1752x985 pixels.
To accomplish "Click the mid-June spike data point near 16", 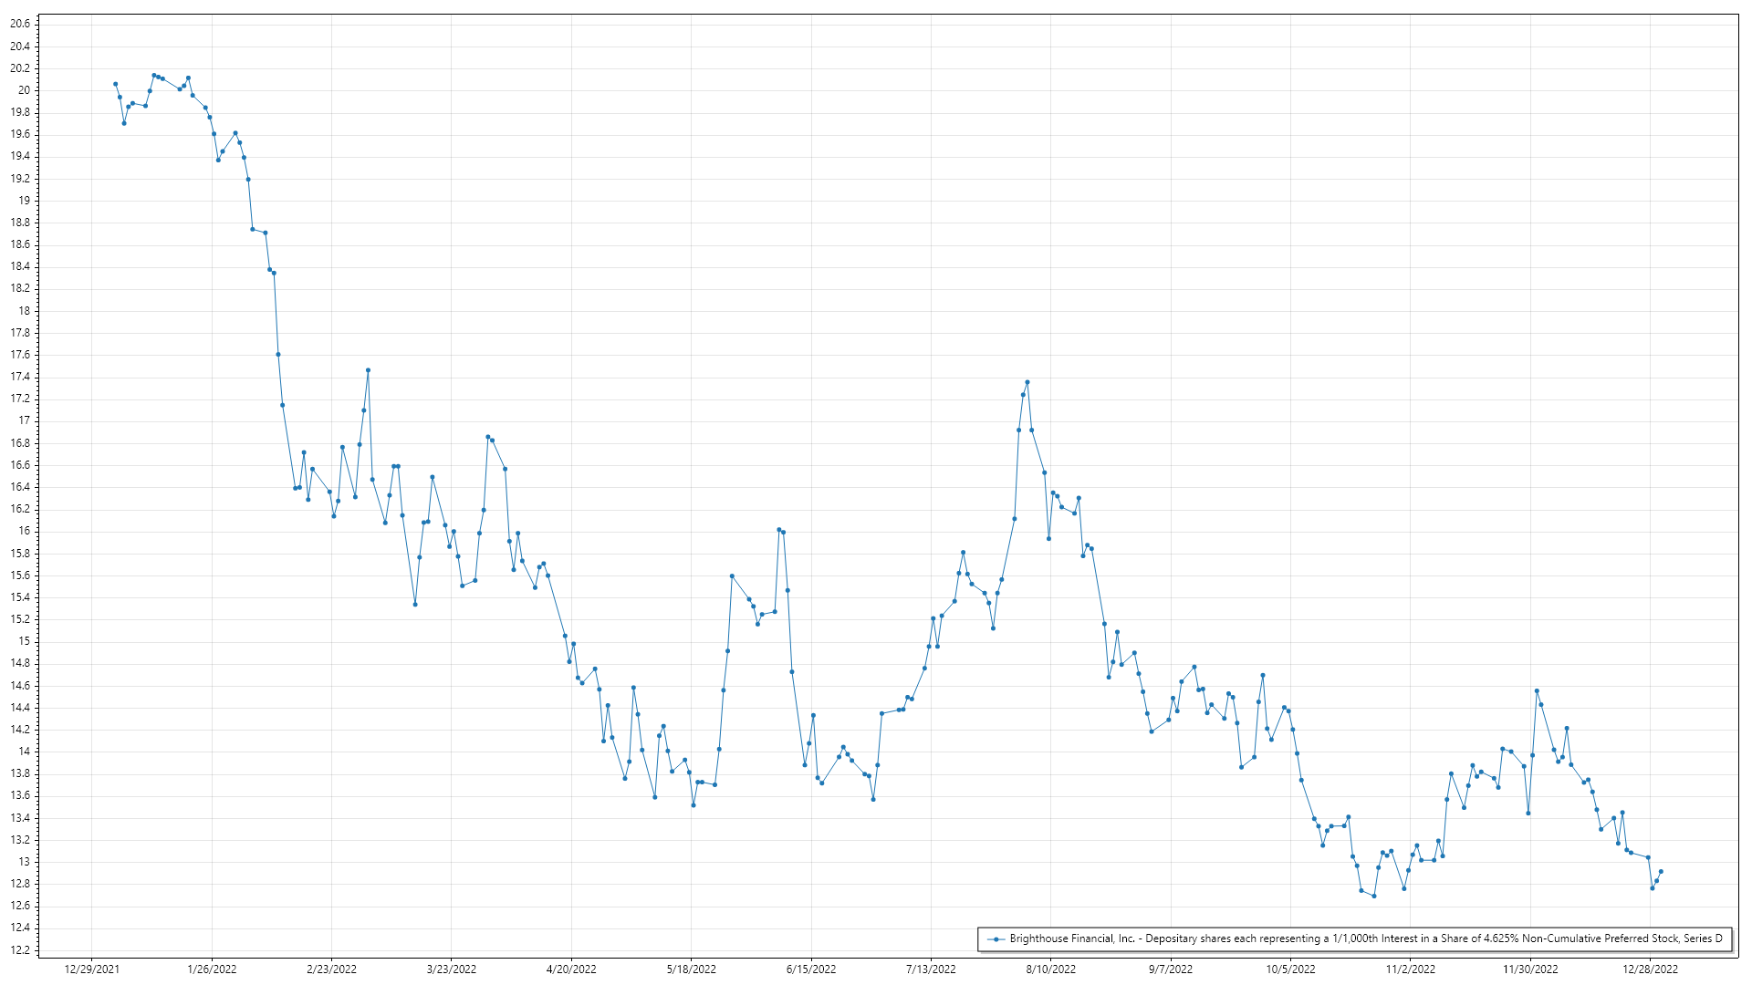I will tap(779, 529).
